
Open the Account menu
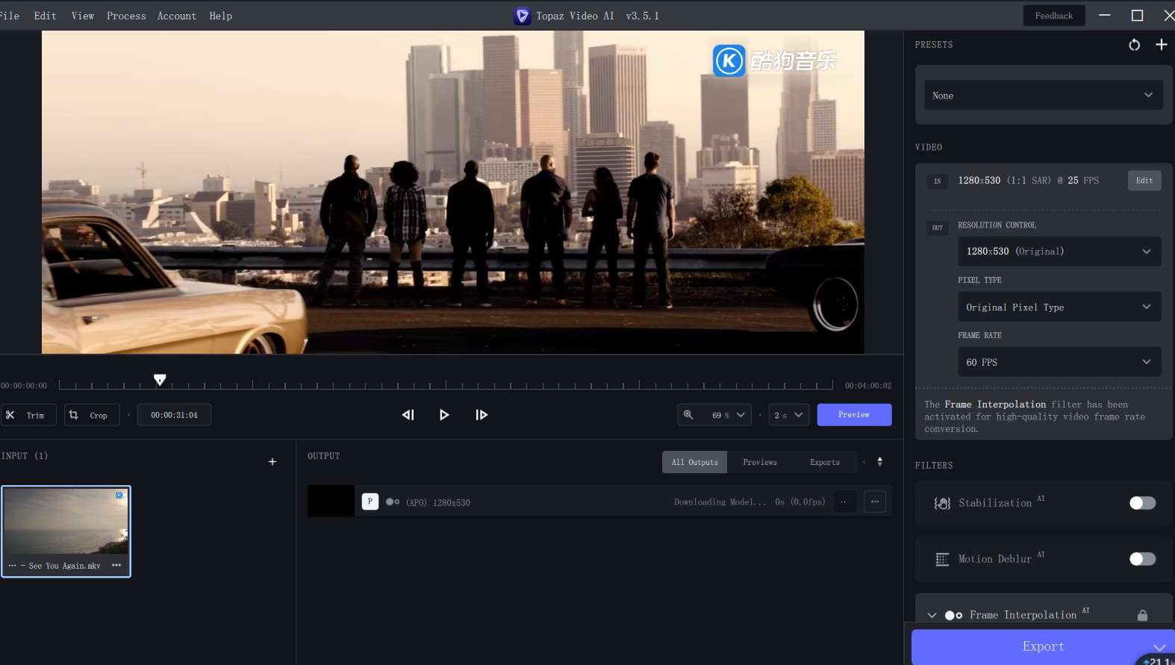coord(177,16)
